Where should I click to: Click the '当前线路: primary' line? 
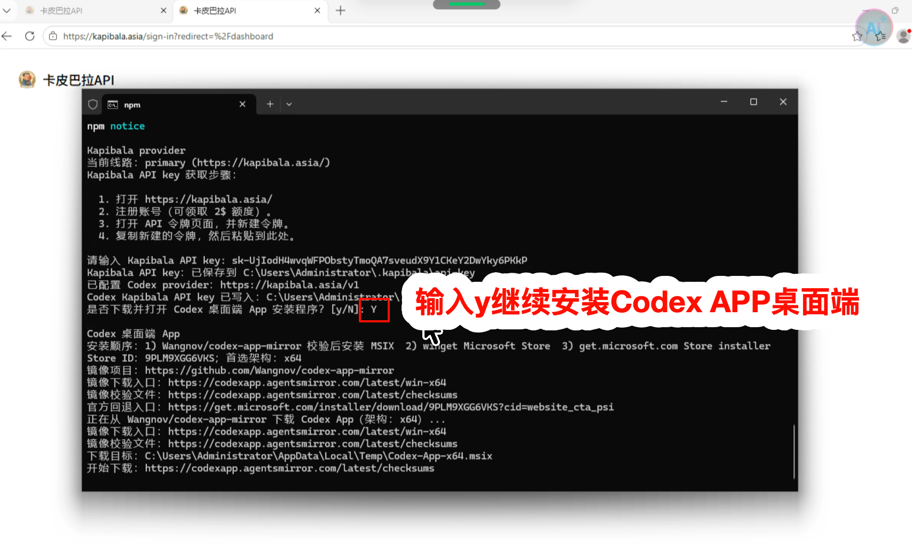coord(208,163)
